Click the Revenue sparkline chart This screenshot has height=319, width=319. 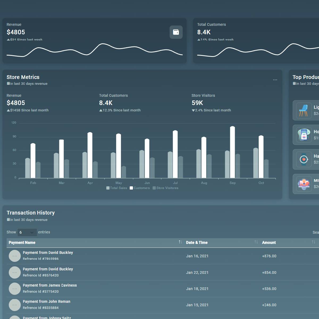click(x=94, y=51)
